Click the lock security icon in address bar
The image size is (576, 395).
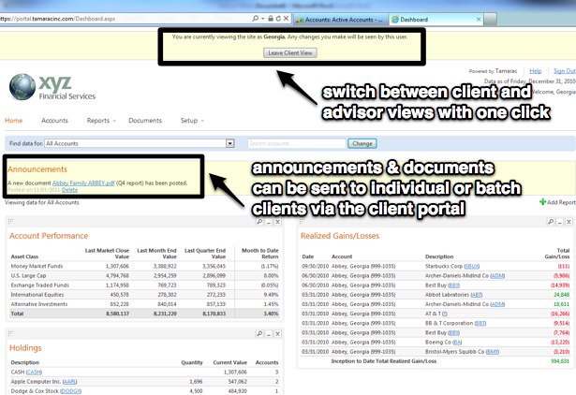(x=271, y=19)
